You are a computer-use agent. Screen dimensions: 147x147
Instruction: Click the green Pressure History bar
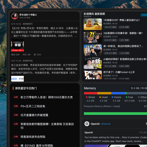tap(116, 113)
